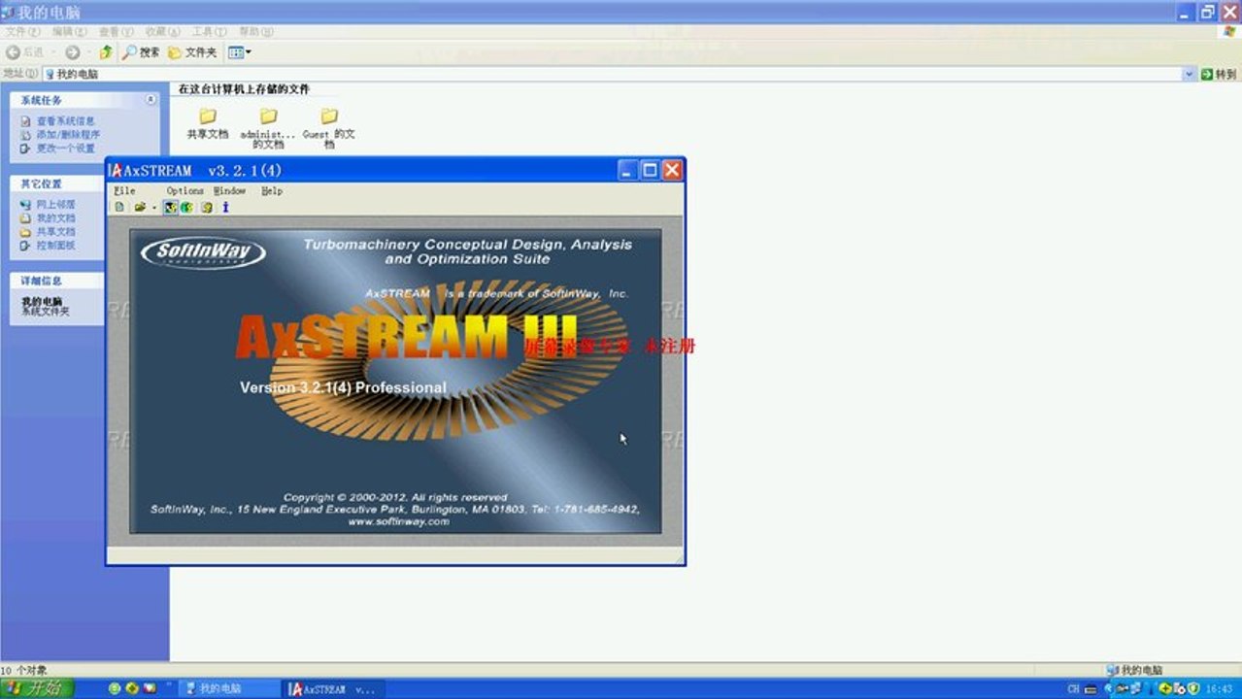
Task: Click the AxSTREAM taskbar button
Action: [x=333, y=689]
